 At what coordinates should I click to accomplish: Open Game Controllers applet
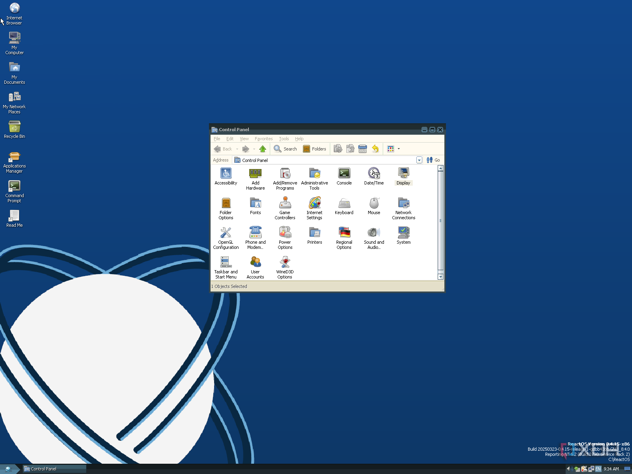285,208
